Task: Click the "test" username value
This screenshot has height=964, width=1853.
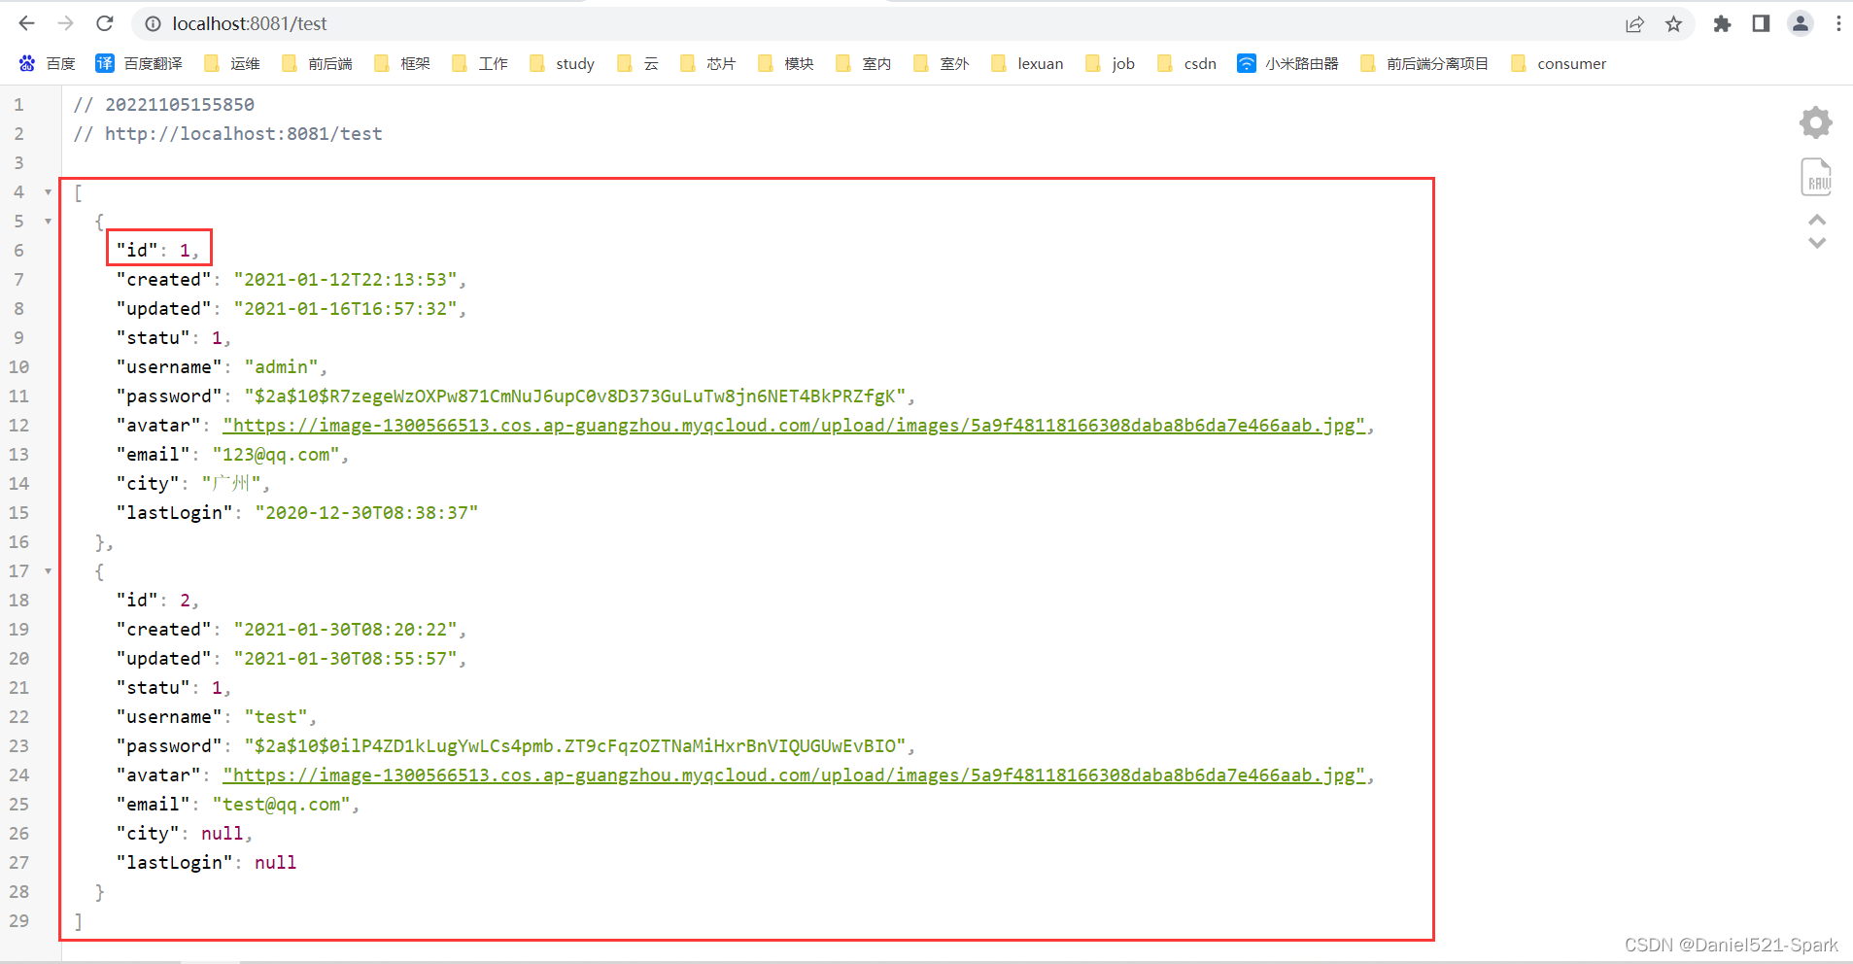Action: [276, 716]
